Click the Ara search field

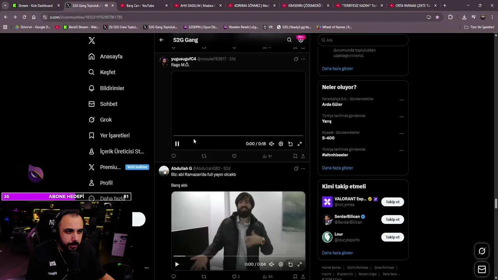click(363, 40)
